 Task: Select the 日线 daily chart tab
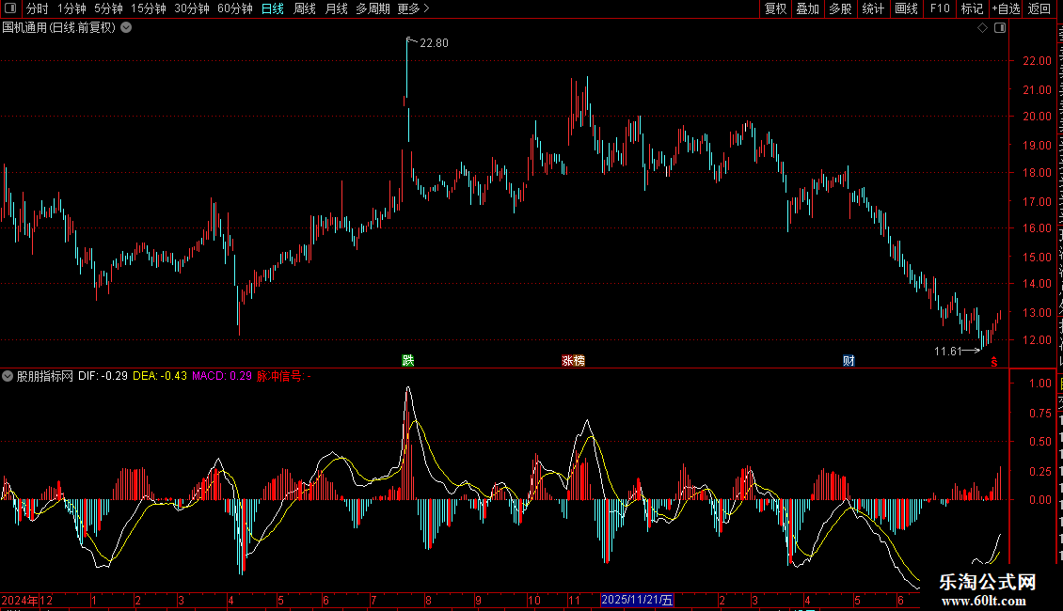[x=273, y=8]
